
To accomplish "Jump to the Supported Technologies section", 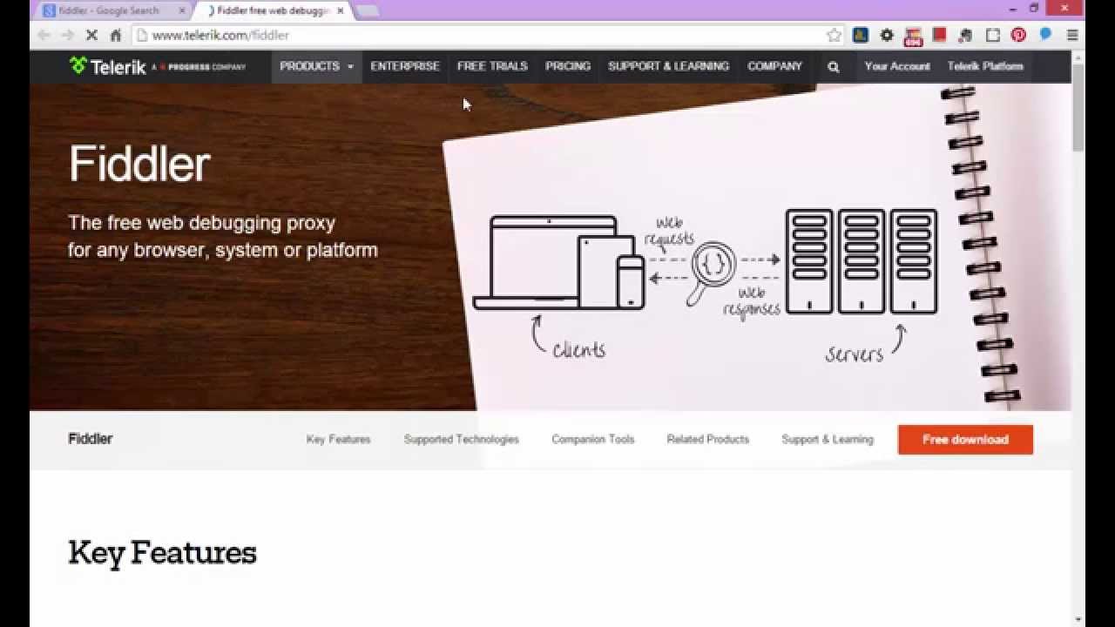I will coord(461,440).
